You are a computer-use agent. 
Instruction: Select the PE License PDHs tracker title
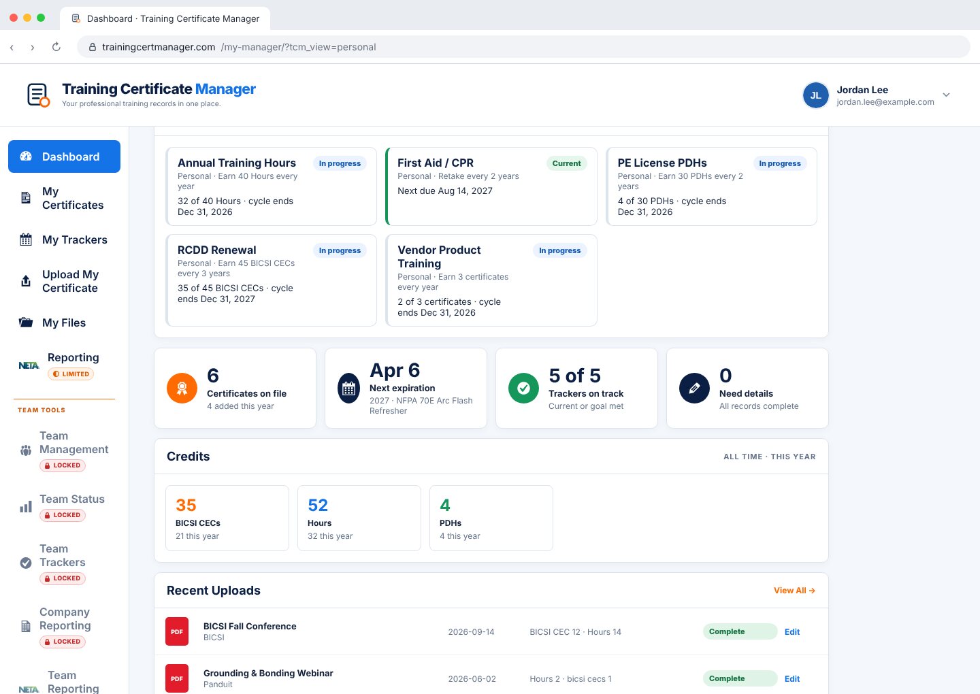(662, 163)
